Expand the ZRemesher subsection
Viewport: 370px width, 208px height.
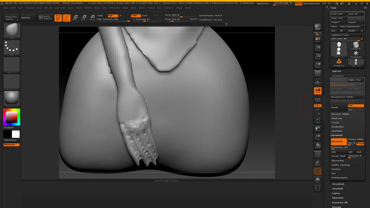338,161
